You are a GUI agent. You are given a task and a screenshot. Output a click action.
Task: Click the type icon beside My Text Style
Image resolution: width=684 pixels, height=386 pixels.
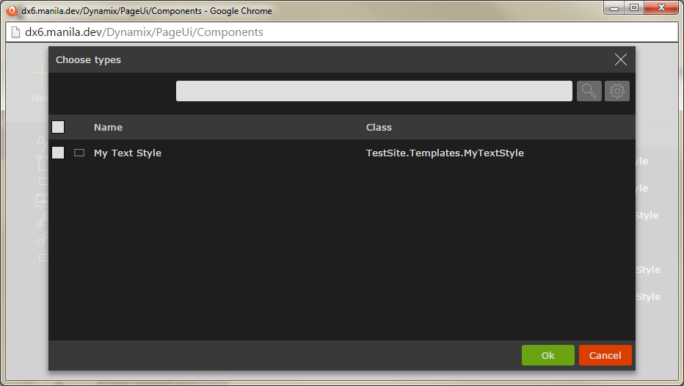[79, 153]
